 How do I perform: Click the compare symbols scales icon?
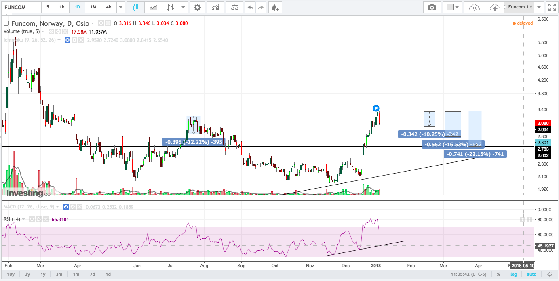[234, 7]
